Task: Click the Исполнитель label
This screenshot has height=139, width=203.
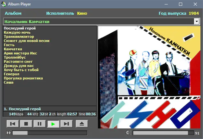Action: click(60, 13)
